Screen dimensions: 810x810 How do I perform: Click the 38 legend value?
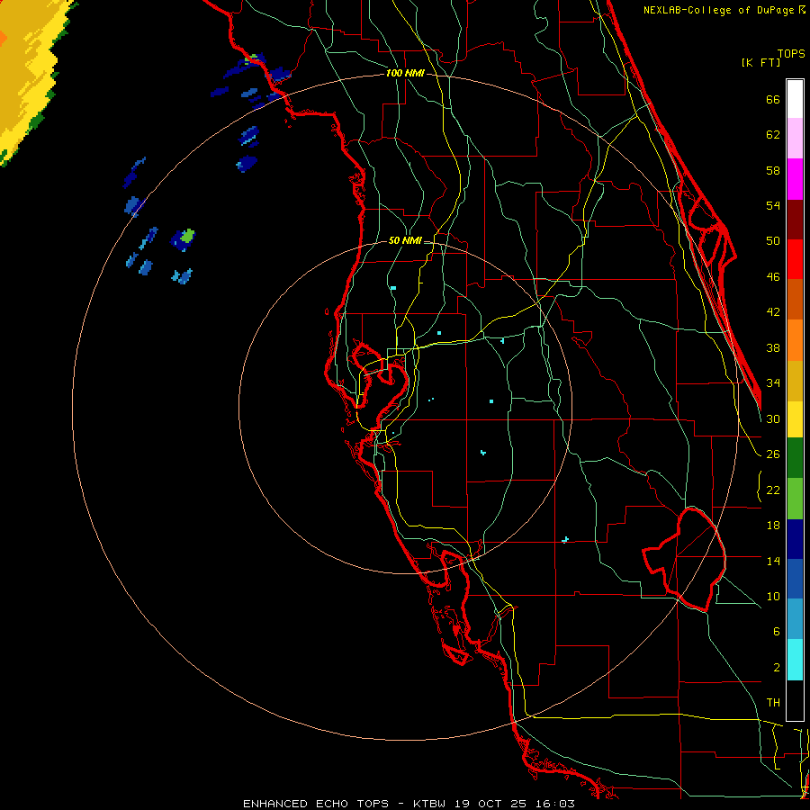pyautogui.click(x=773, y=347)
